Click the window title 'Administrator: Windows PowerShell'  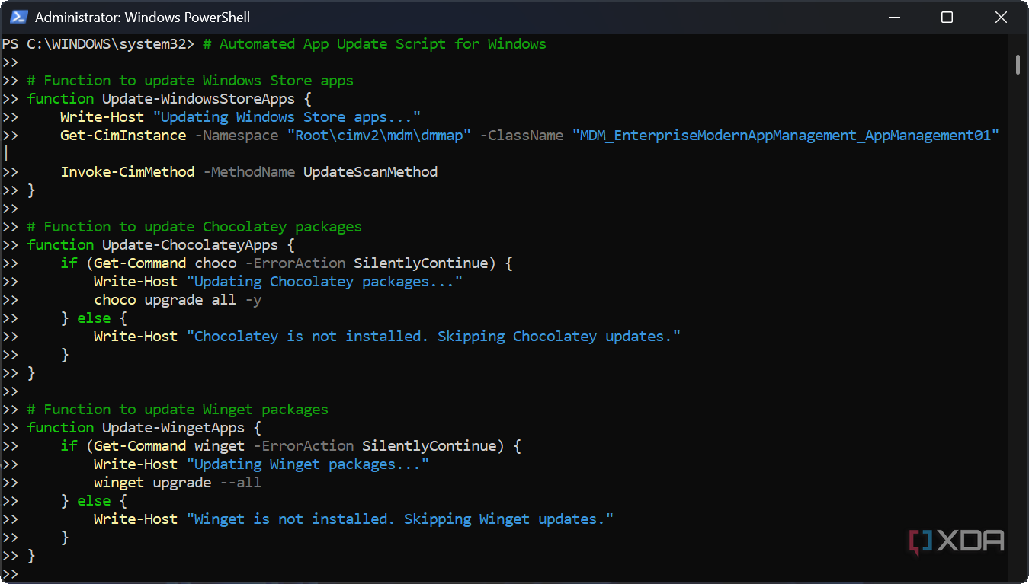(x=143, y=17)
